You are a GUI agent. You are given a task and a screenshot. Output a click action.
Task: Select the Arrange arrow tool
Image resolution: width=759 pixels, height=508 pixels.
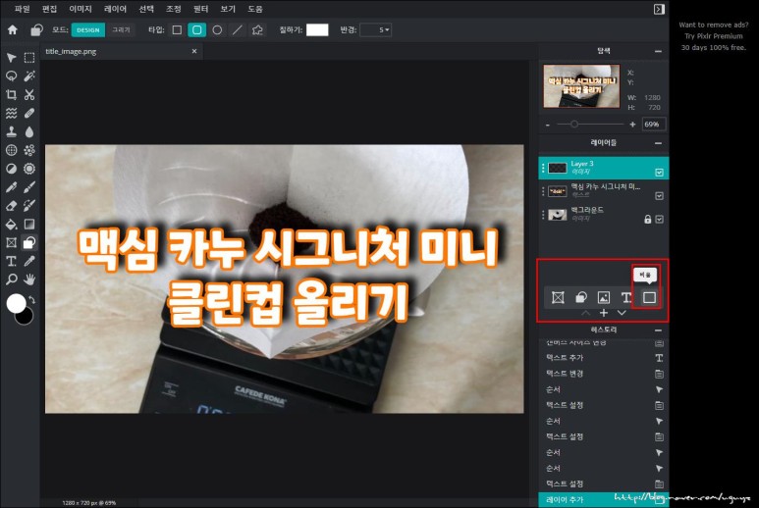pos(11,58)
